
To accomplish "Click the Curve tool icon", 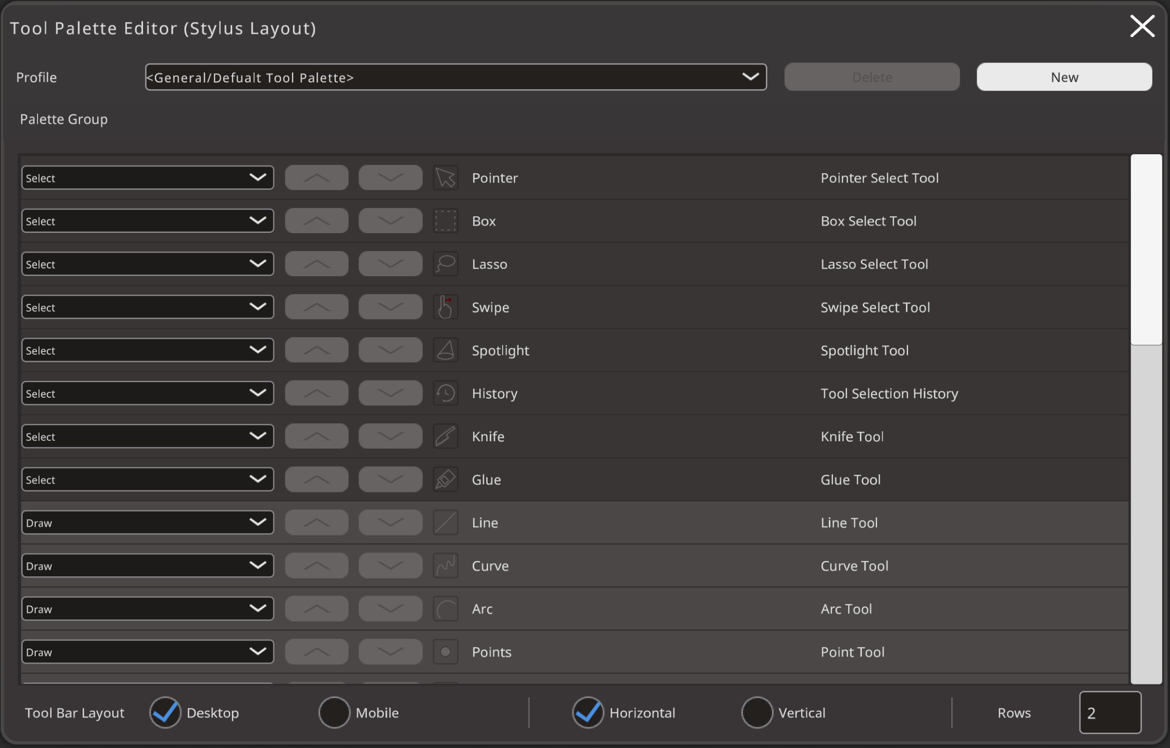I will [x=445, y=566].
